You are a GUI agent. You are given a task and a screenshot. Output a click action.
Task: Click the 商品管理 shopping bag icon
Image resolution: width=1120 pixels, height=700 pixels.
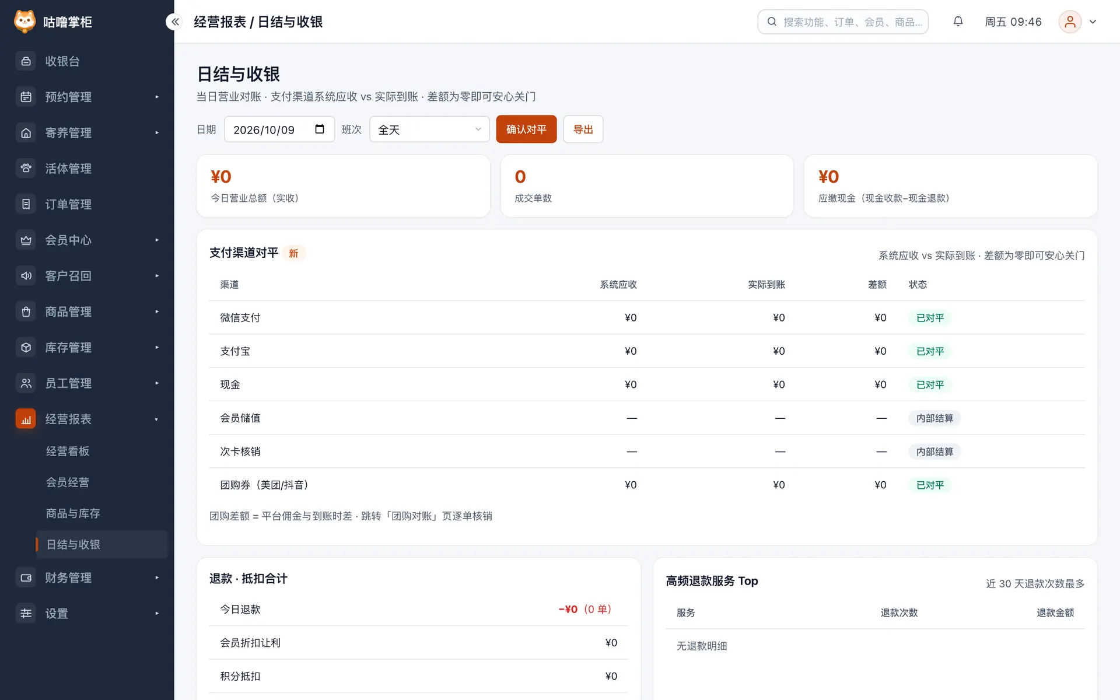coord(26,311)
